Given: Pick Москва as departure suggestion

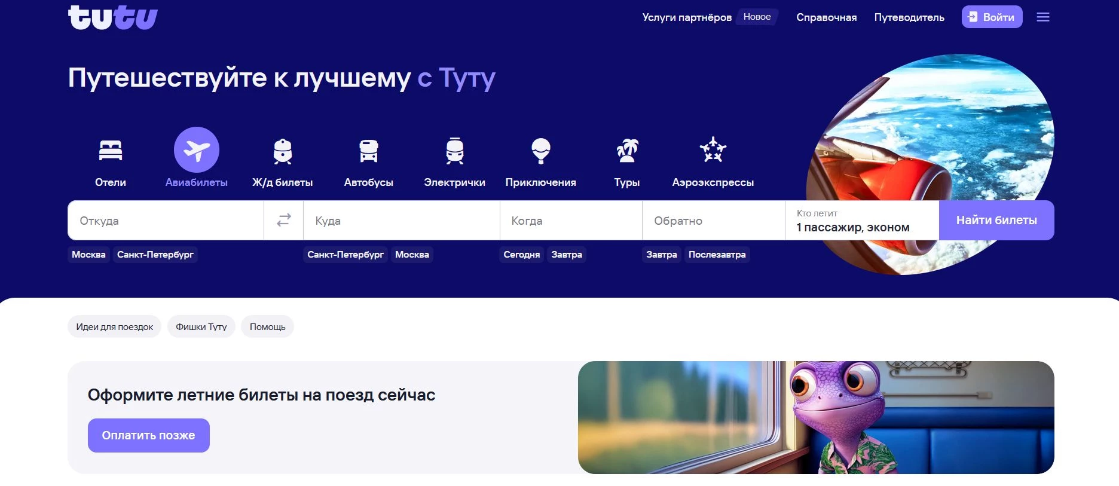Looking at the screenshot, I should click(x=88, y=255).
